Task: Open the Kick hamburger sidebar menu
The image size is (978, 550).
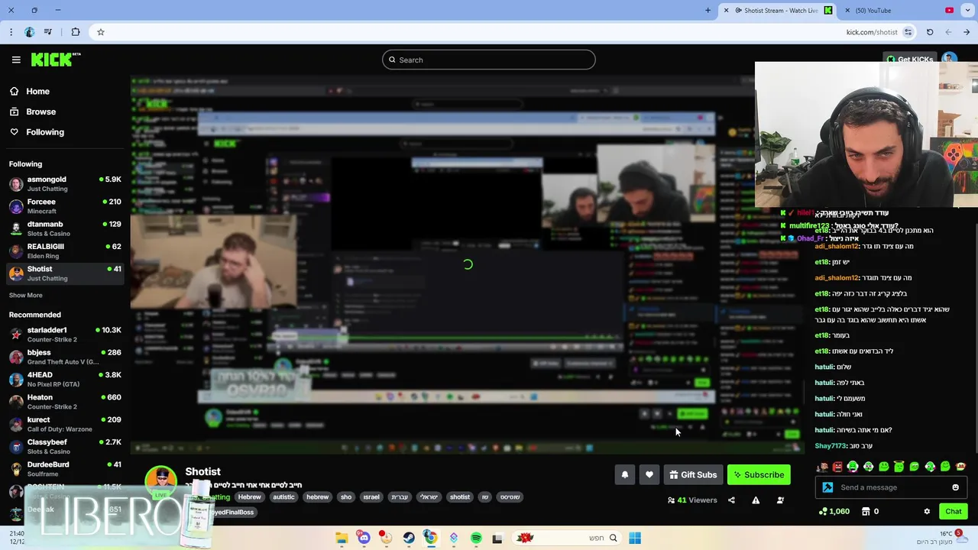Action: click(x=16, y=60)
